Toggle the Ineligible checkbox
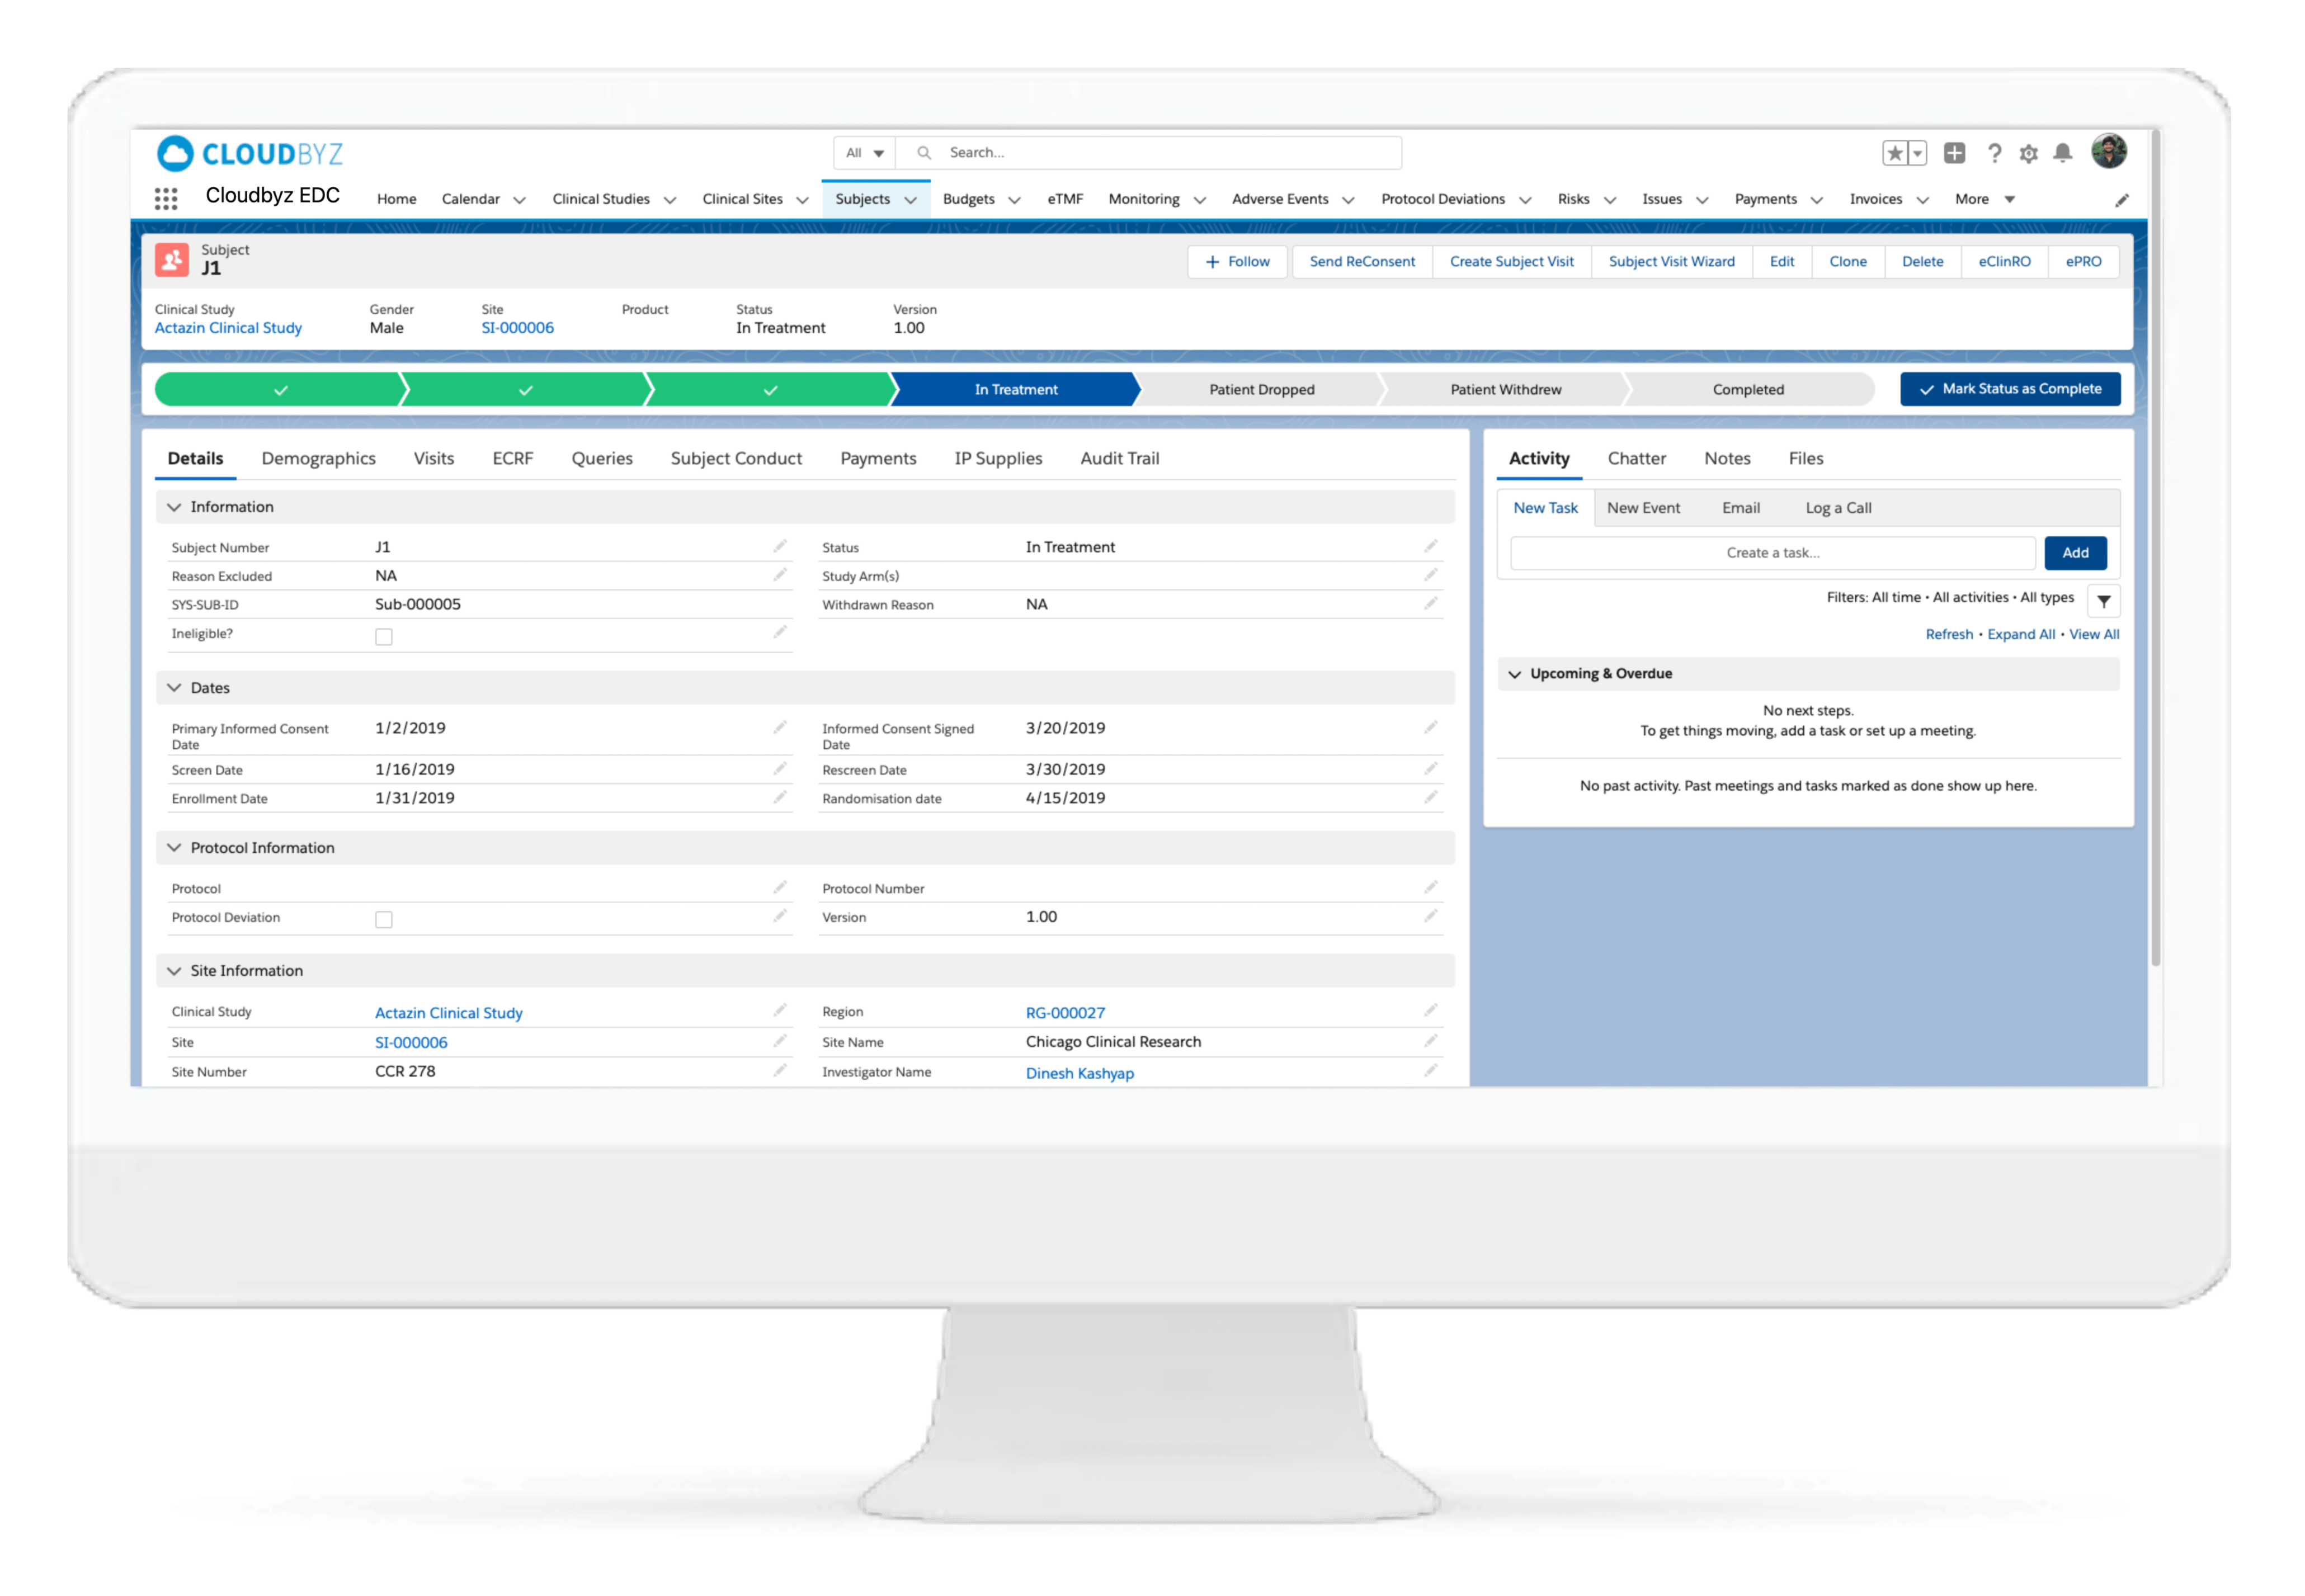This screenshot has height=1596, width=2305. coord(384,636)
